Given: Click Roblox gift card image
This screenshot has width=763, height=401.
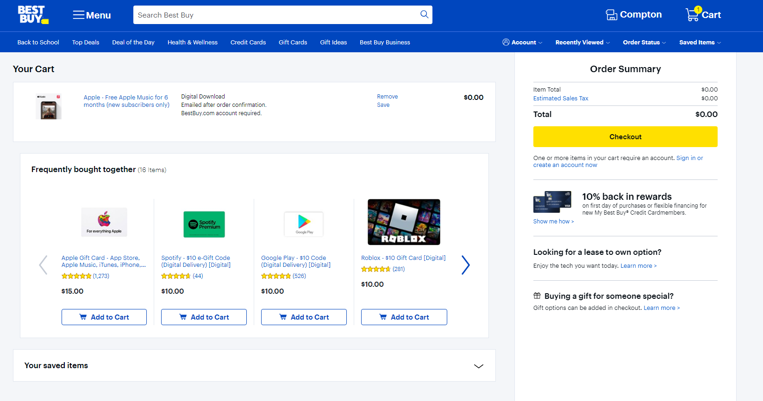Looking at the screenshot, I should tap(404, 222).
